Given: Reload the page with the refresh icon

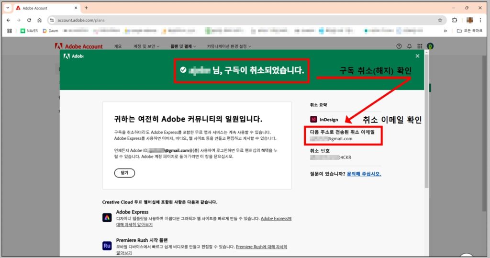Looking at the screenshot, I should tap(29, 20).
